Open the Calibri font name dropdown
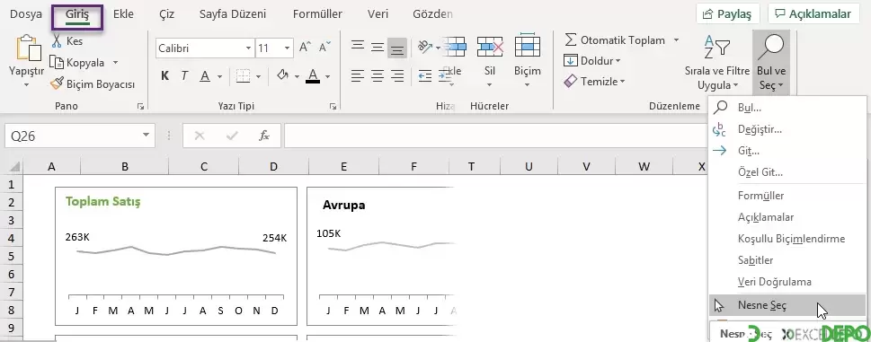The width and height of the screenshot is (871, 342). pyautogui.click(x=248, y=48)
